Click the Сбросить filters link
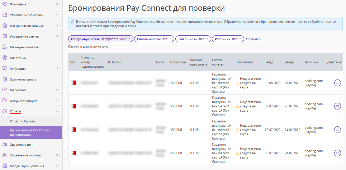This screenshot has width=346, height=170. click(253, 39)
